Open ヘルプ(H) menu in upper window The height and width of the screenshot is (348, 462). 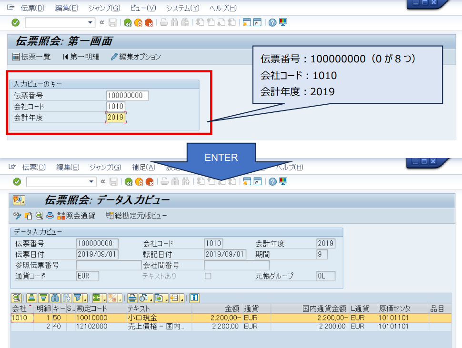click(x=223, y=8)
